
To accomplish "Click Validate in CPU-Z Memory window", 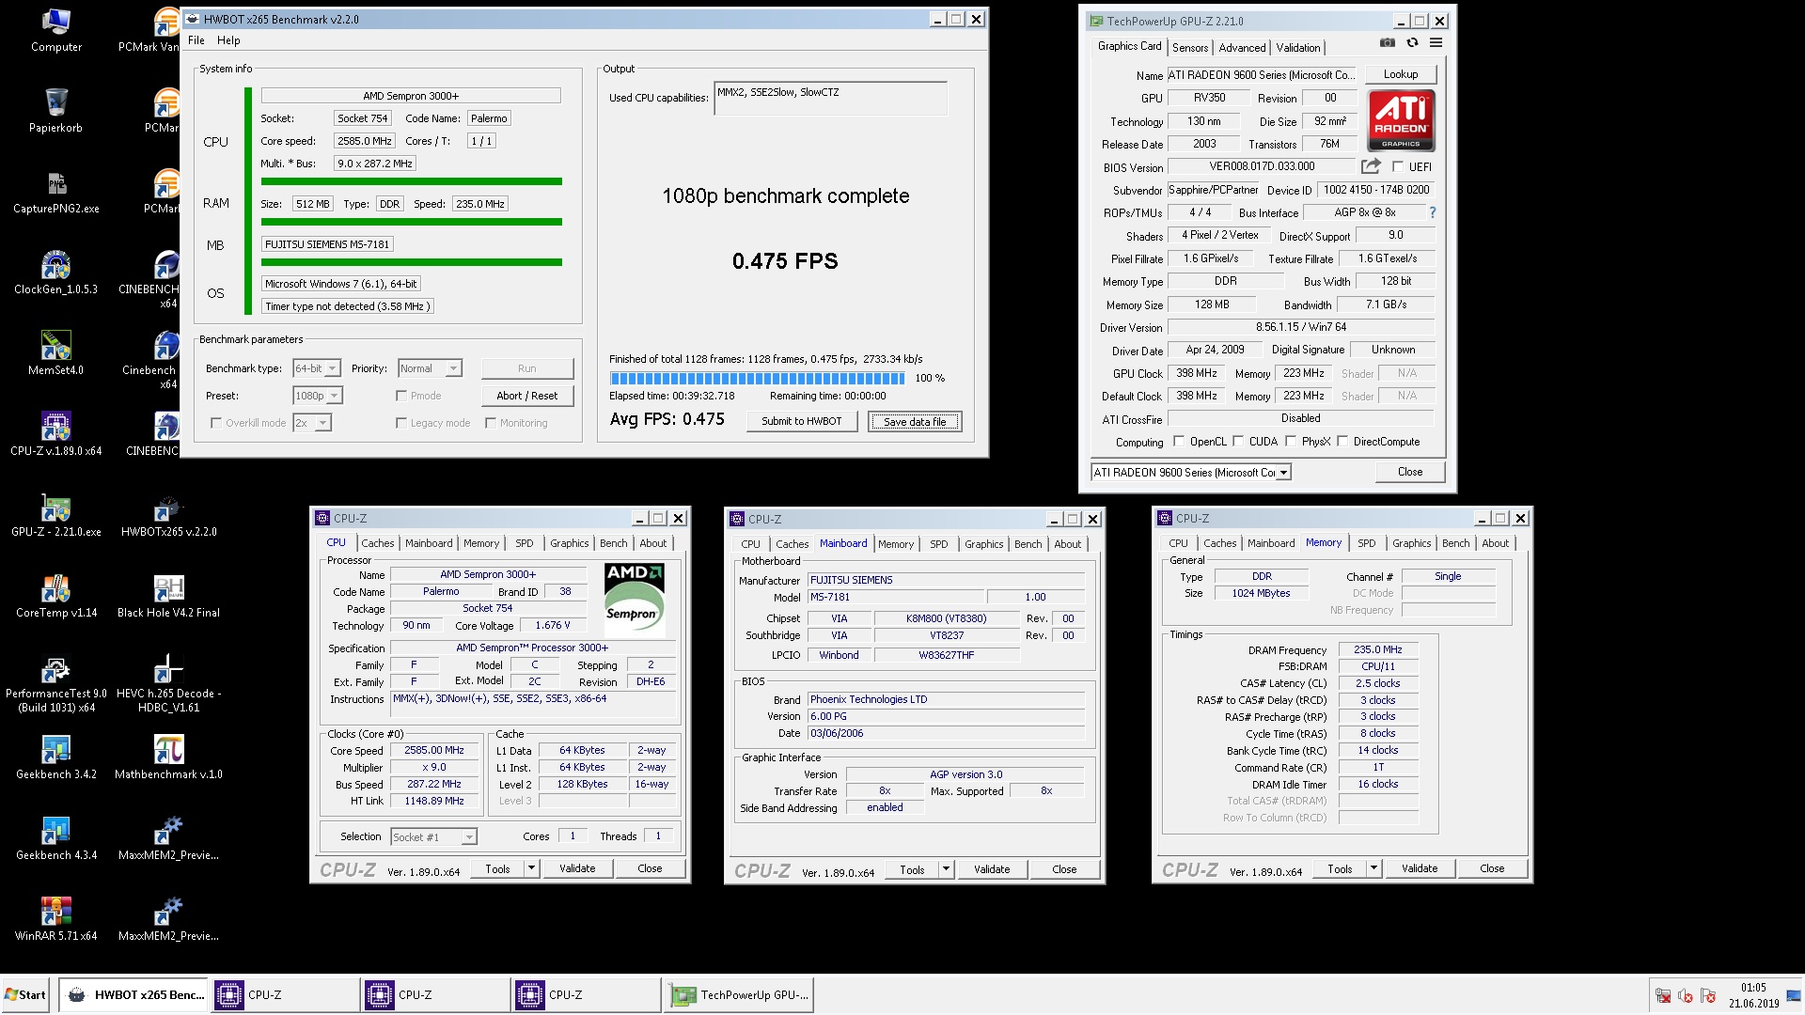I will tap(1420, 868).
